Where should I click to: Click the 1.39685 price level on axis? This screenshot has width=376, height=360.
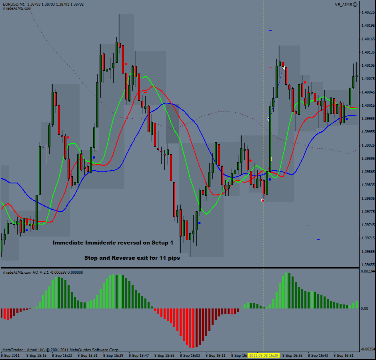tap(368, 251)
